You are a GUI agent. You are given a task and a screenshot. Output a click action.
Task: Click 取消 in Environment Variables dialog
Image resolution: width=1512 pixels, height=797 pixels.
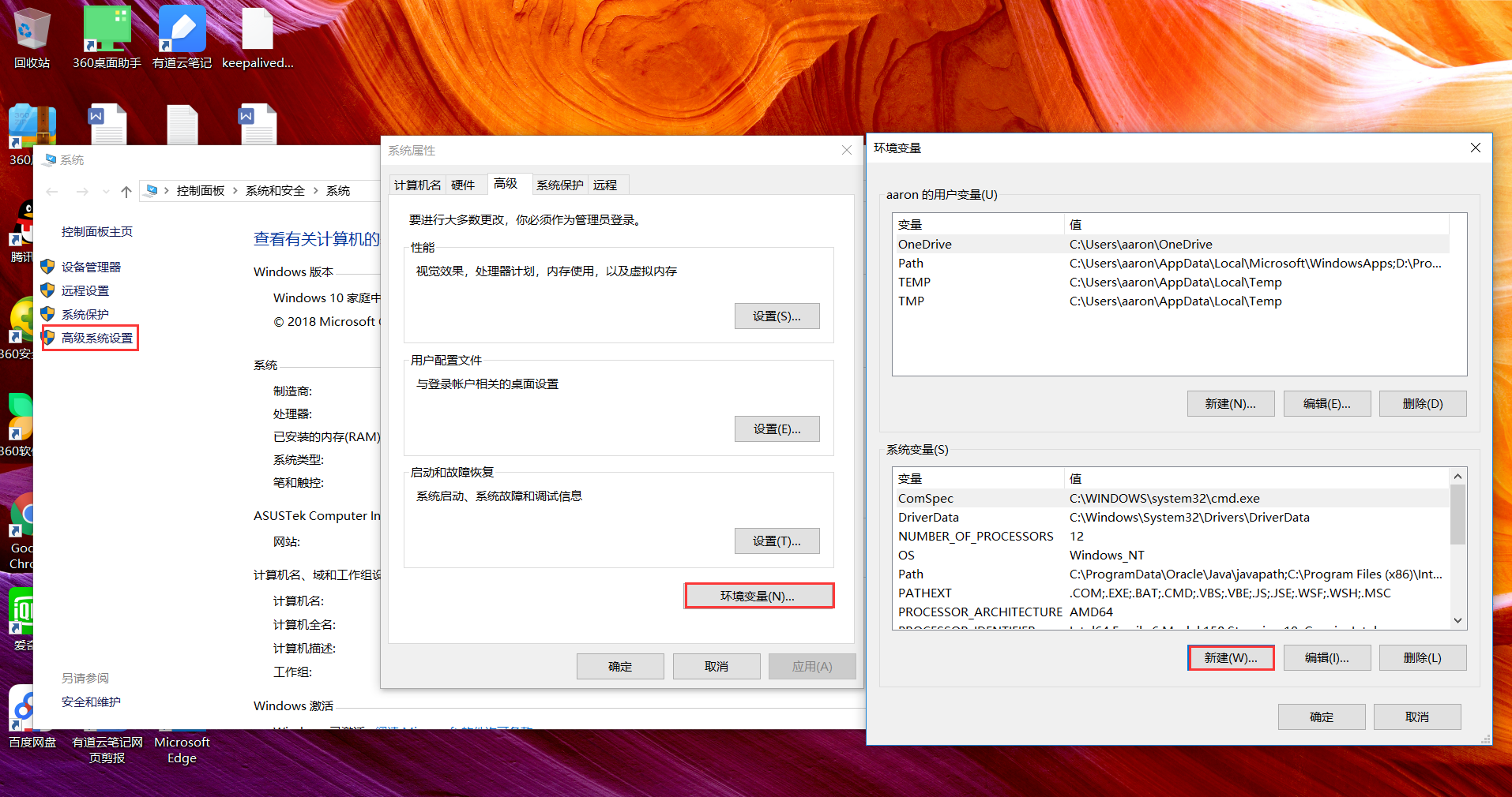[x=1417, y=717]
